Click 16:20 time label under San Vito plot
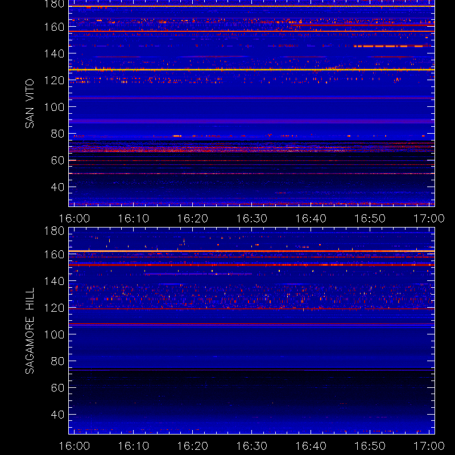The width and height of the screenshot is (455, 455). [x=193, y=218]
